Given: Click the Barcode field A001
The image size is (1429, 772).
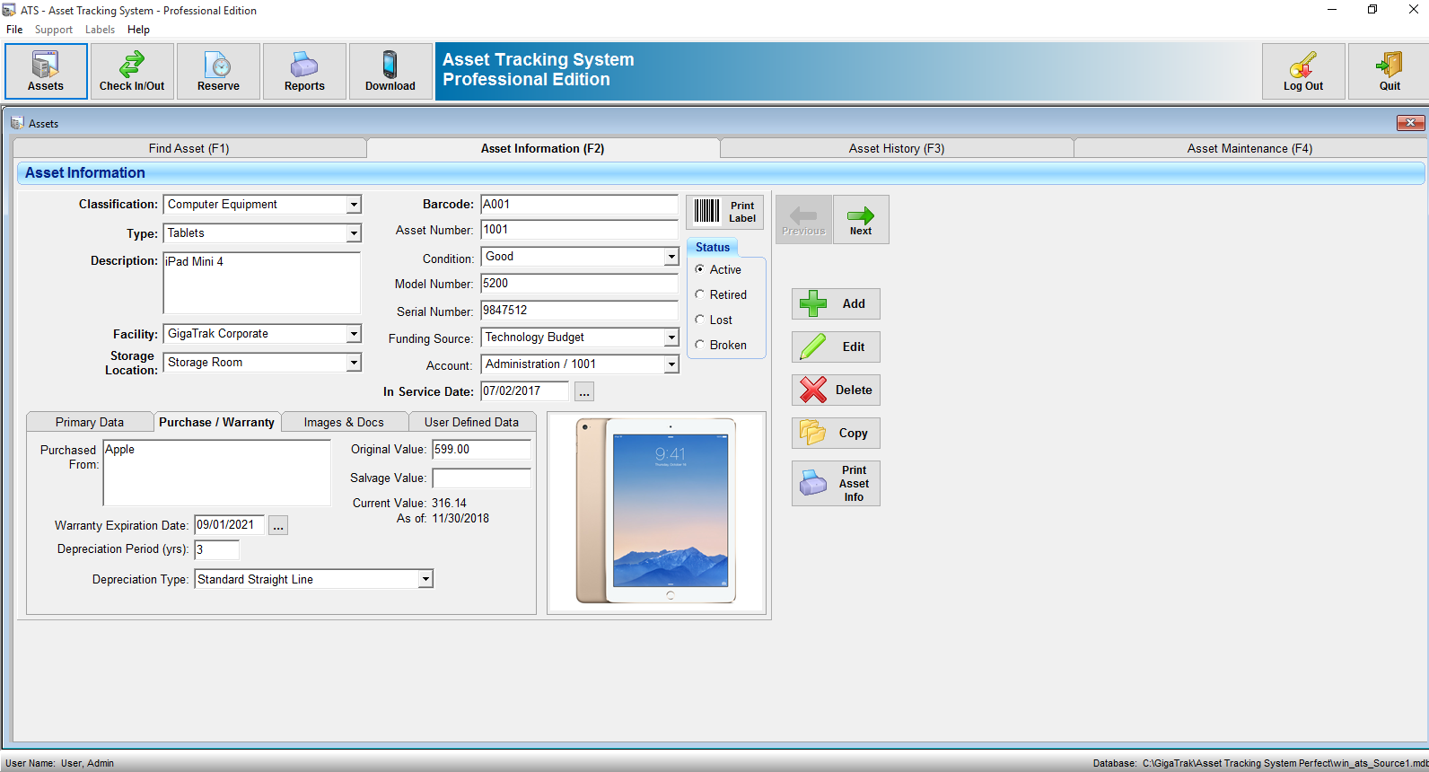Looking at the screenshot, I should click(x=579, y=205).
